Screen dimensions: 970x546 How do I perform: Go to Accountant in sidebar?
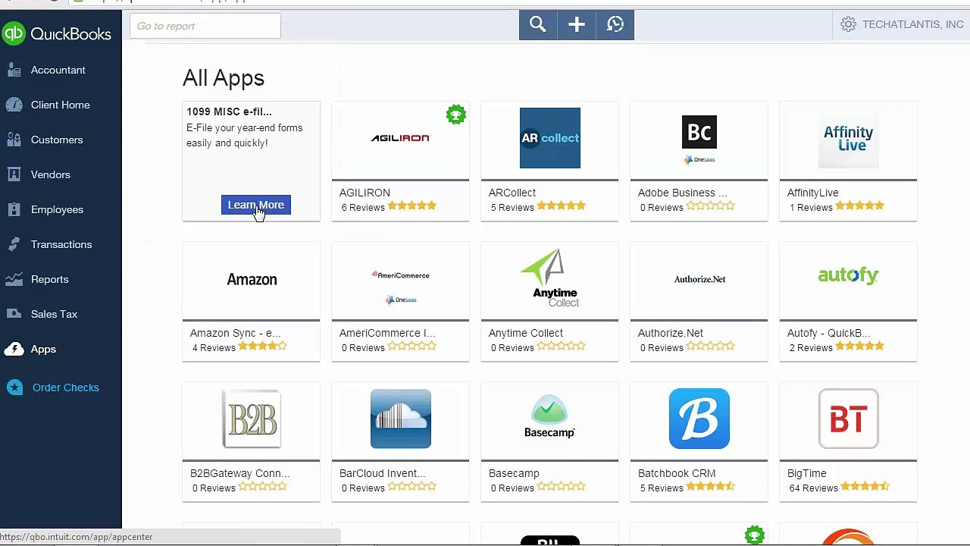coord(58,70)
